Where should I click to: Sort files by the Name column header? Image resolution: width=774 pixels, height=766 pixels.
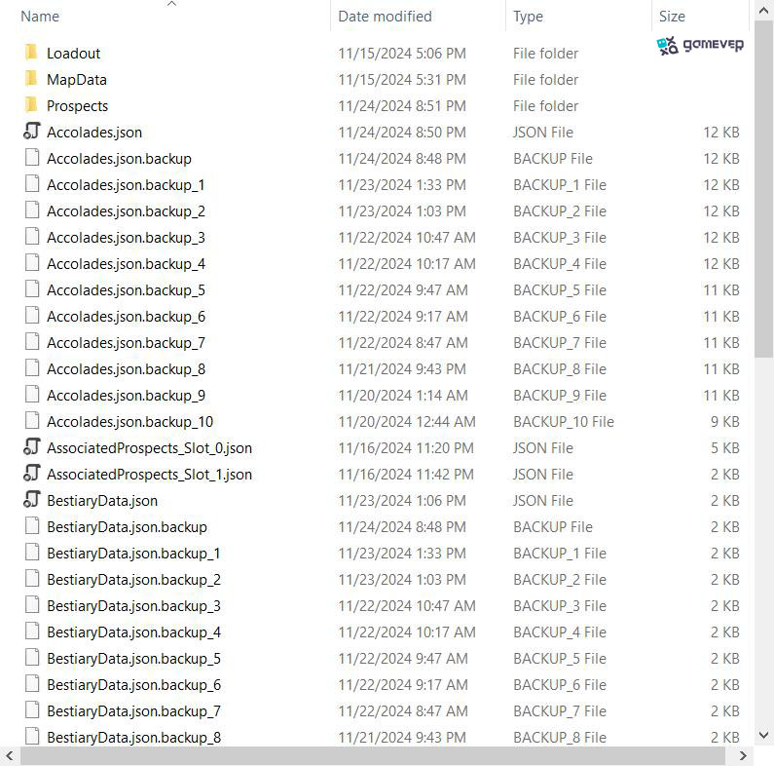click(40, 17)
